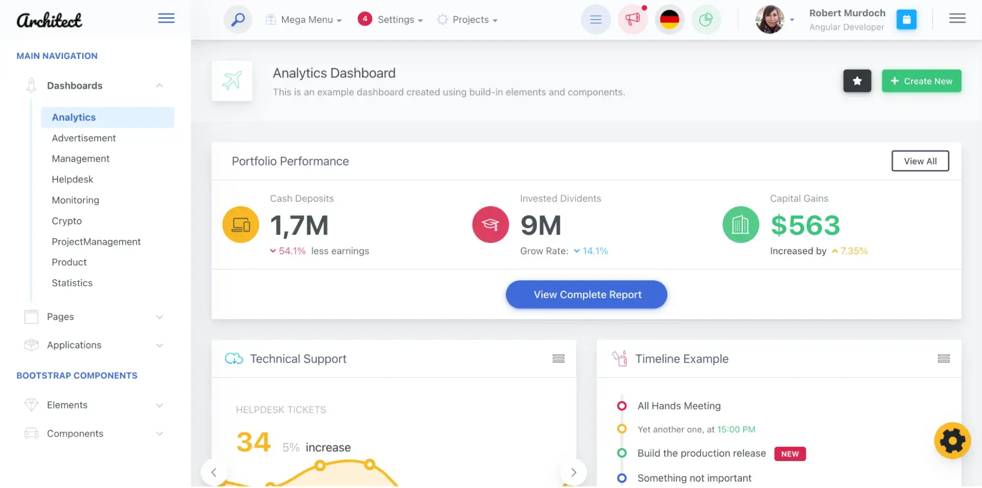Image resolution: width=982 pixels, height=488 pixels.
Task: Click the search magnifier icon
Action: click(238, 20)
